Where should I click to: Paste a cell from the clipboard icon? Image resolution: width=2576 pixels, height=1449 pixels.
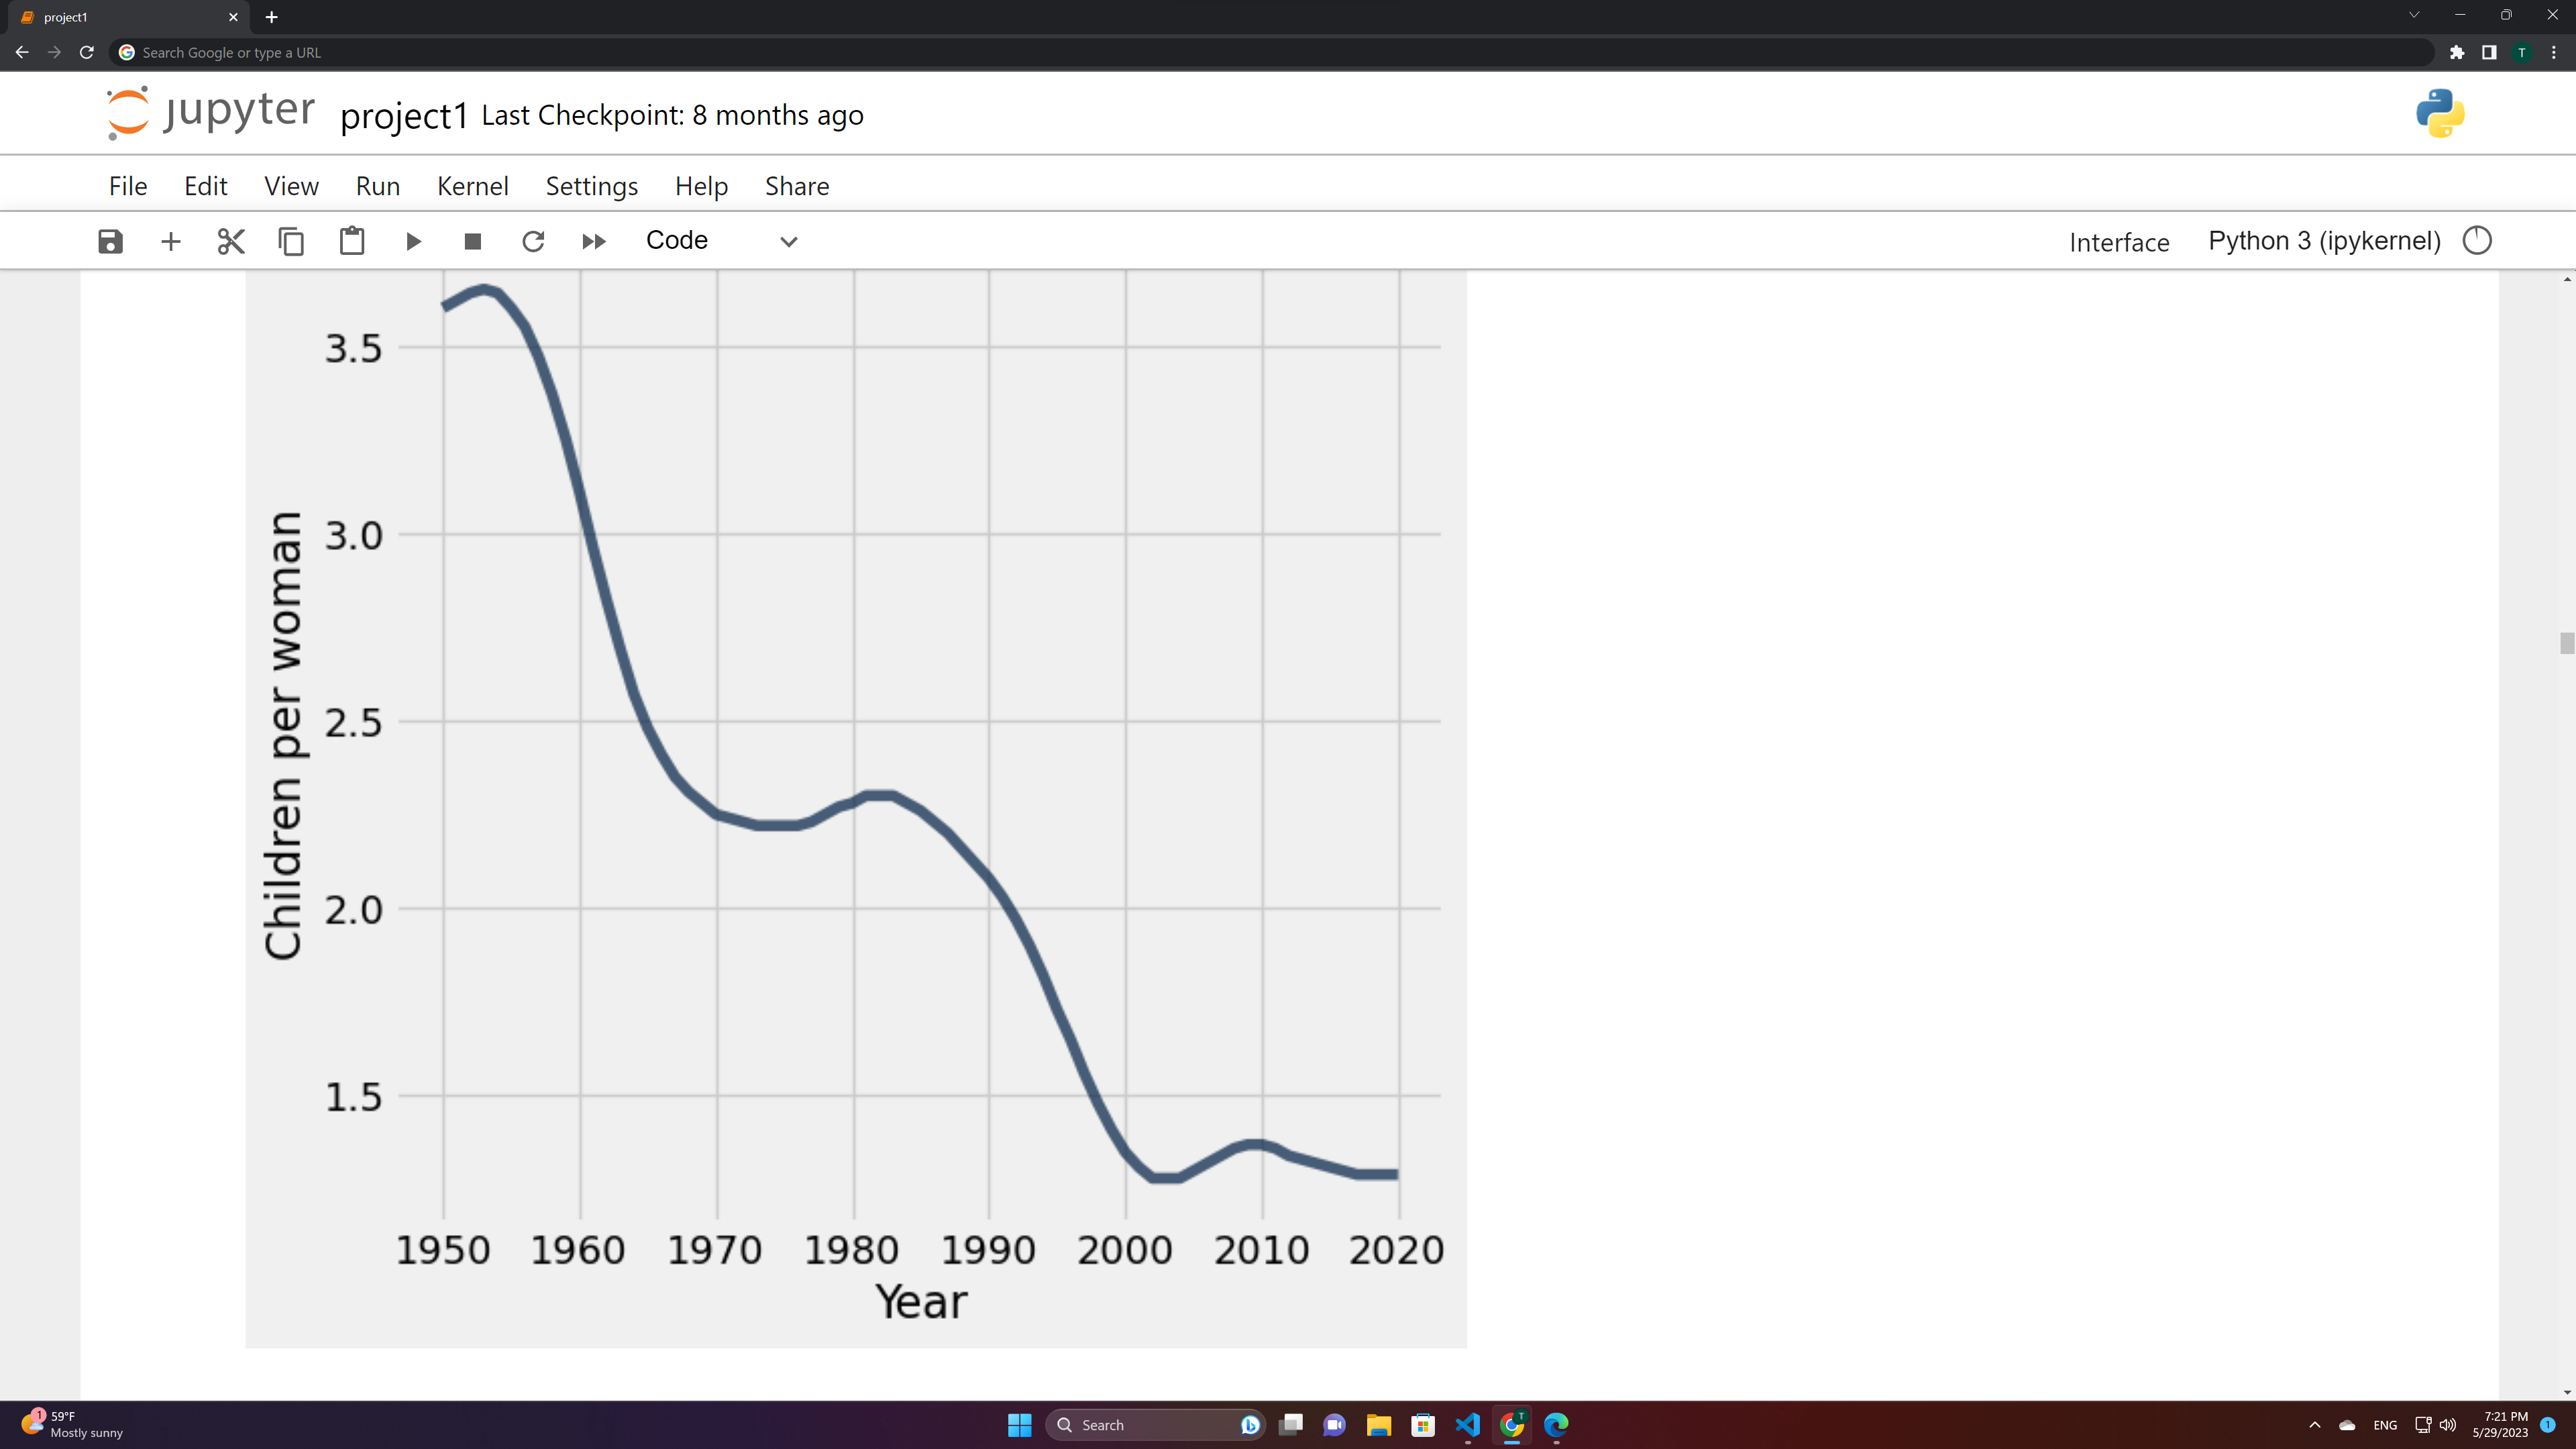pos(352,241)
